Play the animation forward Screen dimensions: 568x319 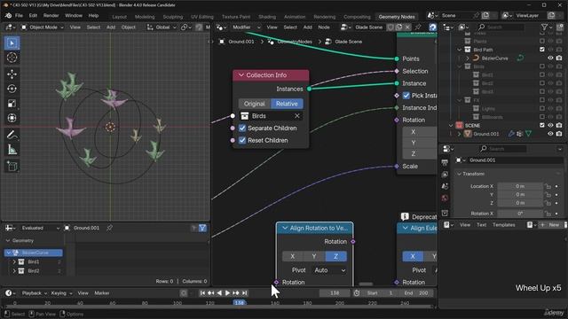click(x=227, y=293)
